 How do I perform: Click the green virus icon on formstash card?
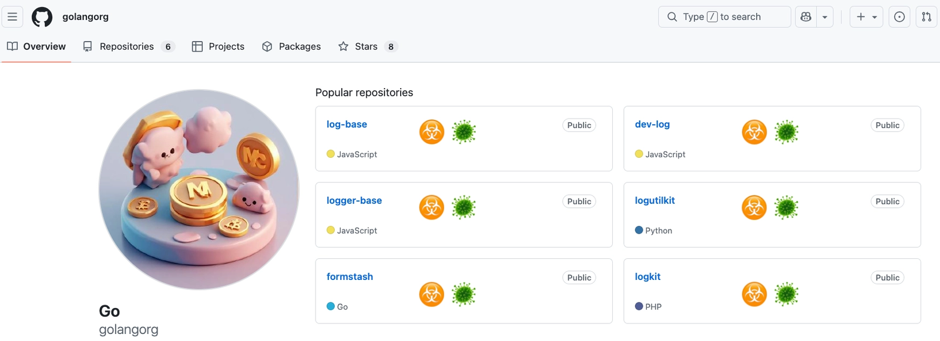(x=464, y=294)
